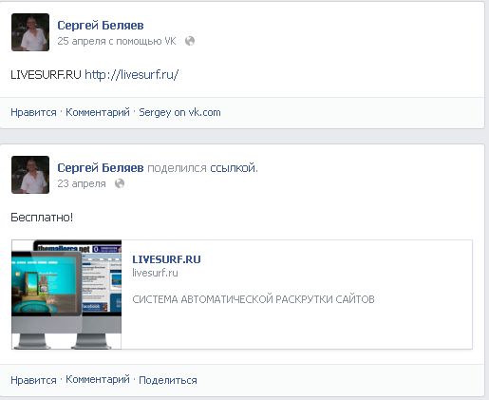Click Комментарий under the first post
The height and width of the screenshot is (400, 489).
click(x=98, y=112)
